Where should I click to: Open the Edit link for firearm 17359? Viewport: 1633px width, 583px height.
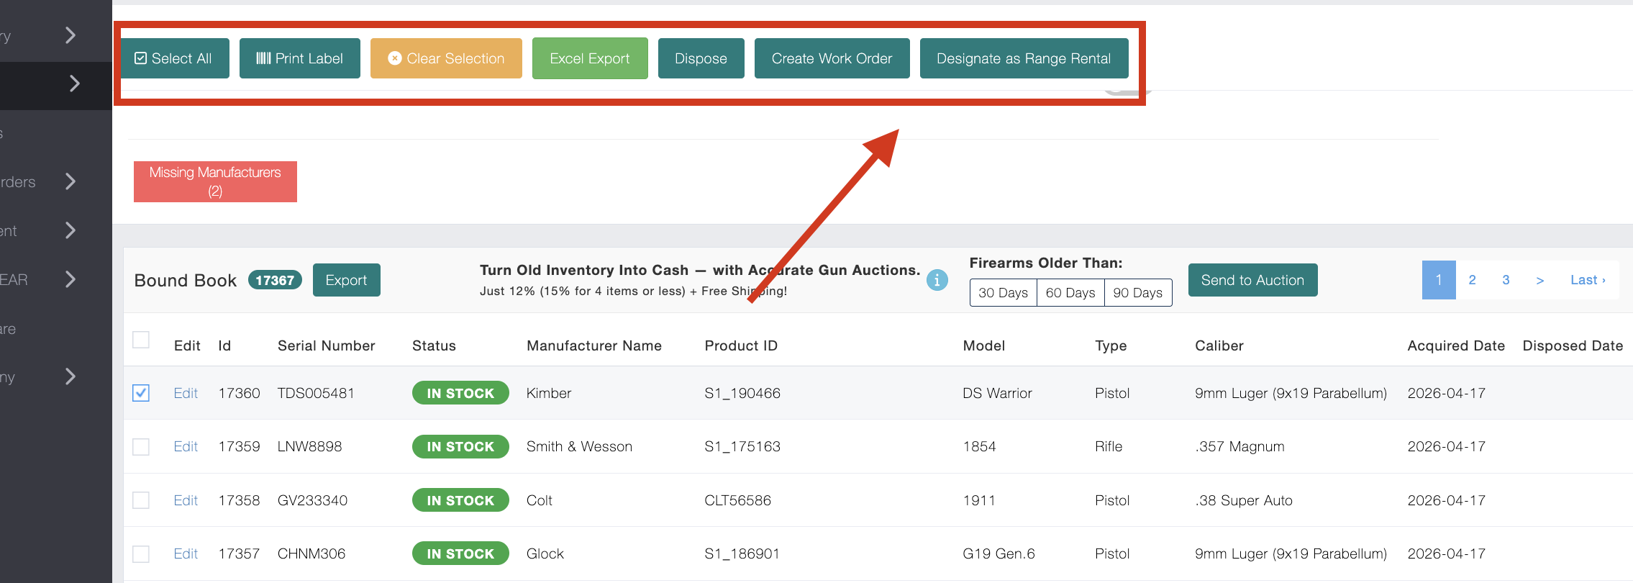(x=186, y=447)
